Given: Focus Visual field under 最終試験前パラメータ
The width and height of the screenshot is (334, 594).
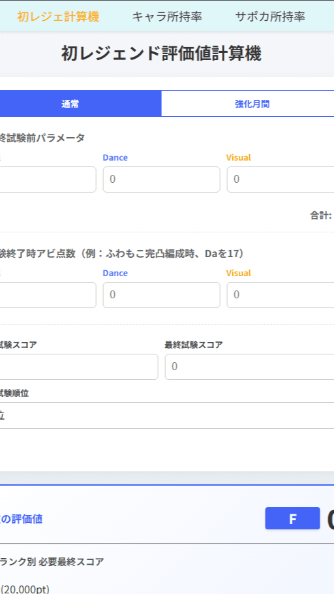Looking at the screenshot, I should (281, 180).
